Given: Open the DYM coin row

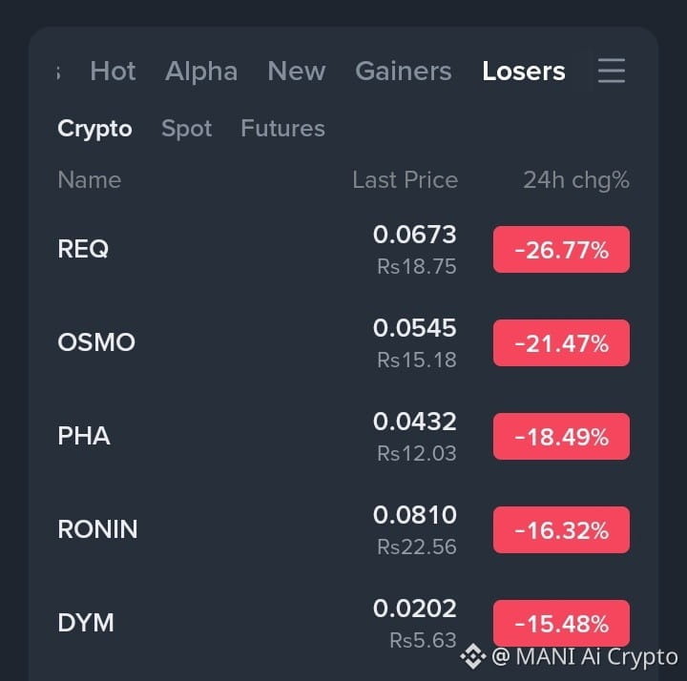Looking at the screenshot, I should click(343, 623).
